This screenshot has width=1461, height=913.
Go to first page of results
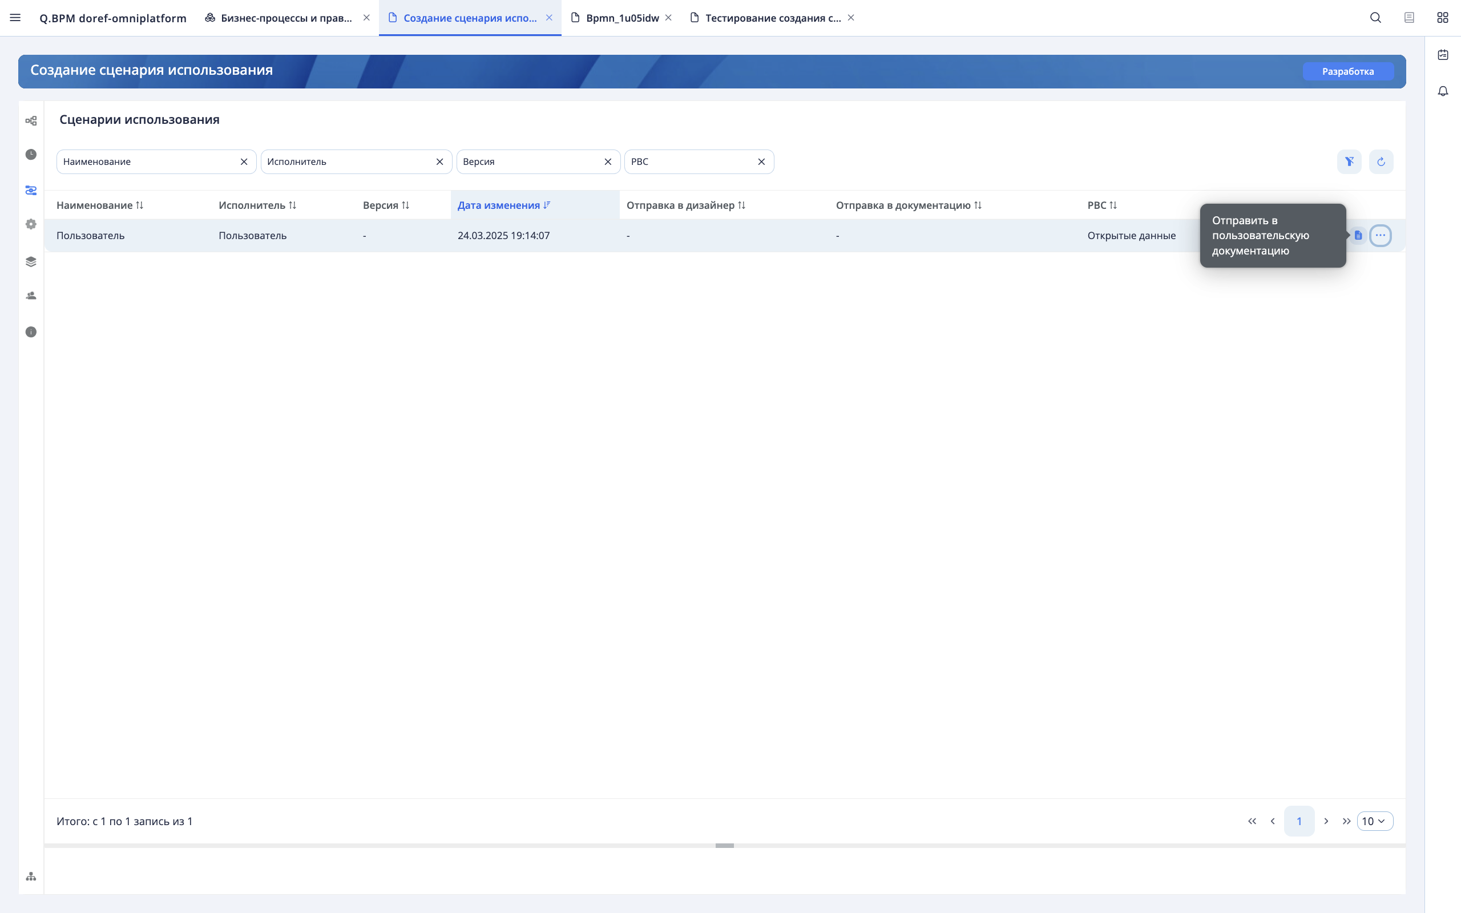[1252, 821]
